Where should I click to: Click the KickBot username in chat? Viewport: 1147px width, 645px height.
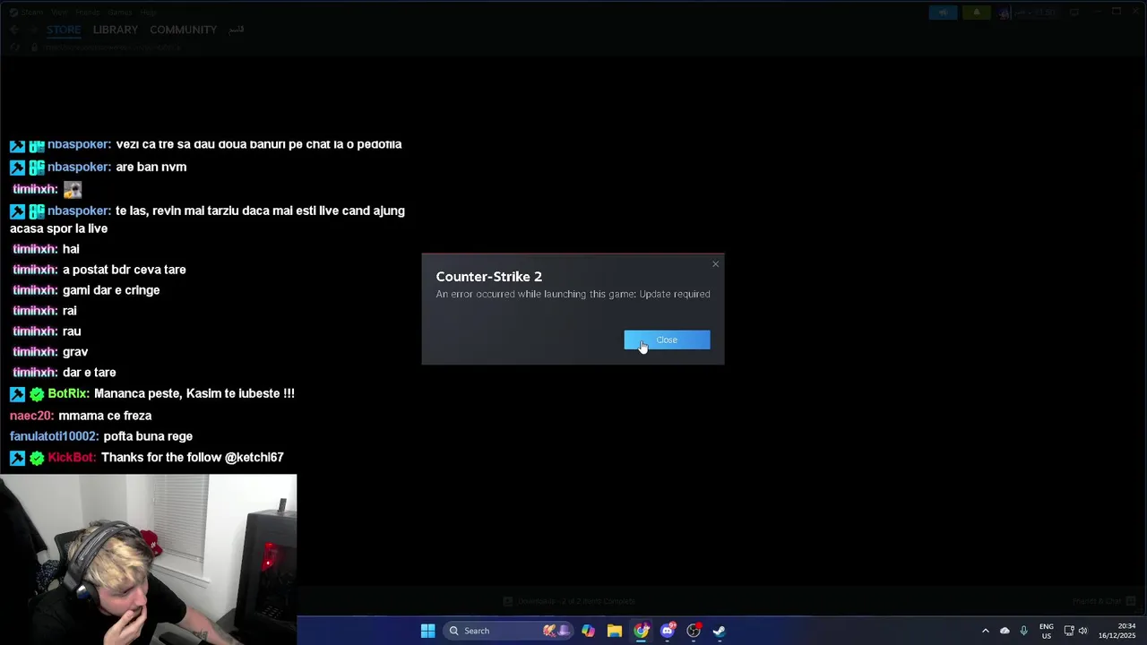(72, 457)
